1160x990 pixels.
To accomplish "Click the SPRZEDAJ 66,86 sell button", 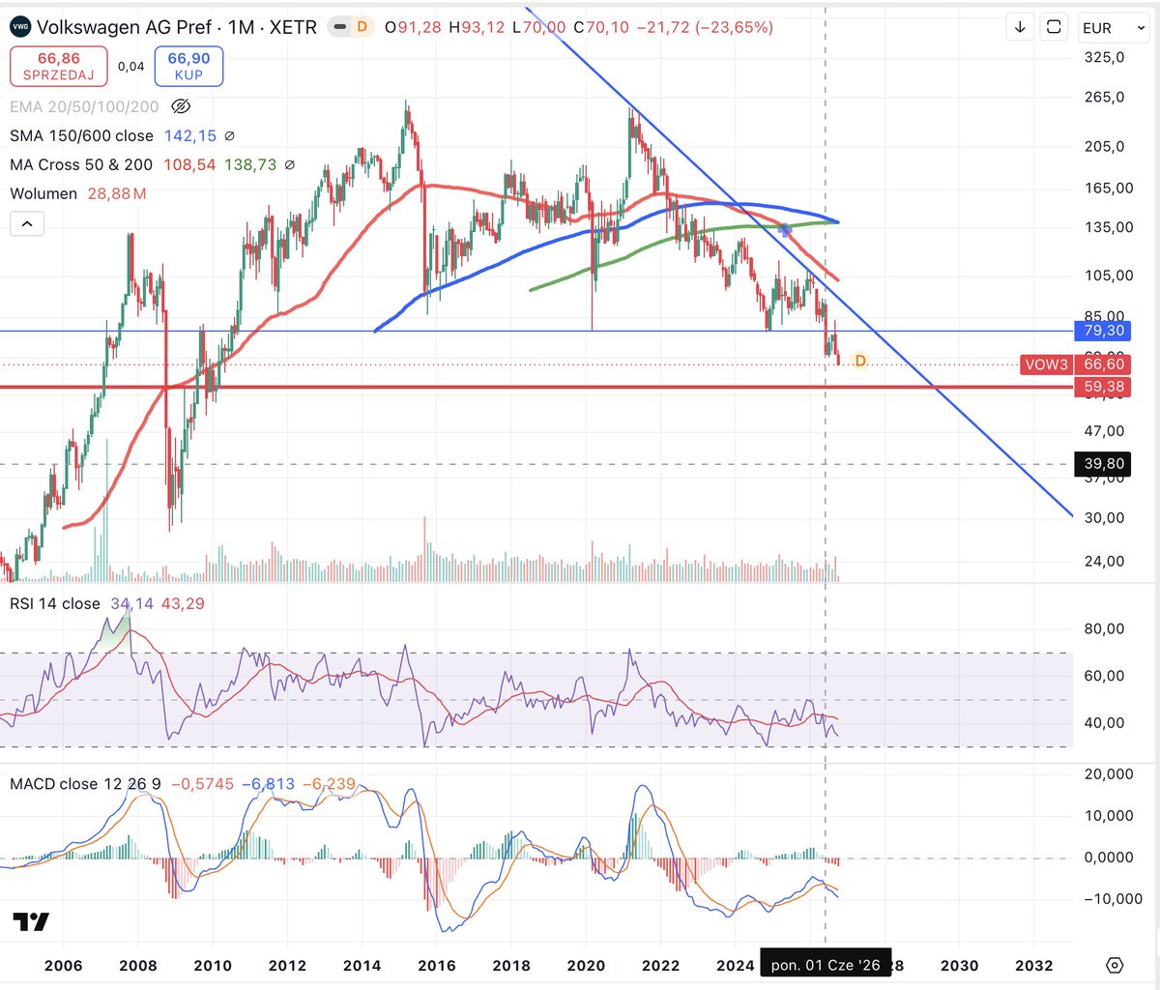I will 59,67.
